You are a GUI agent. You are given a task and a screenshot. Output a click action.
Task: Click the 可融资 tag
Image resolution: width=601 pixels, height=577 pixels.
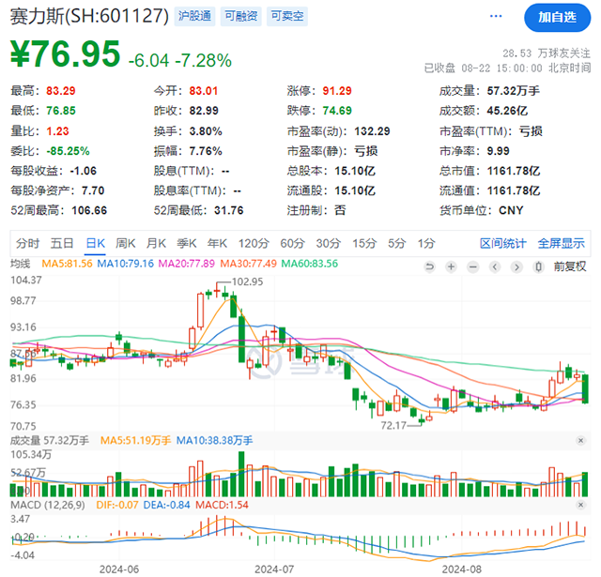pos(240,16)
